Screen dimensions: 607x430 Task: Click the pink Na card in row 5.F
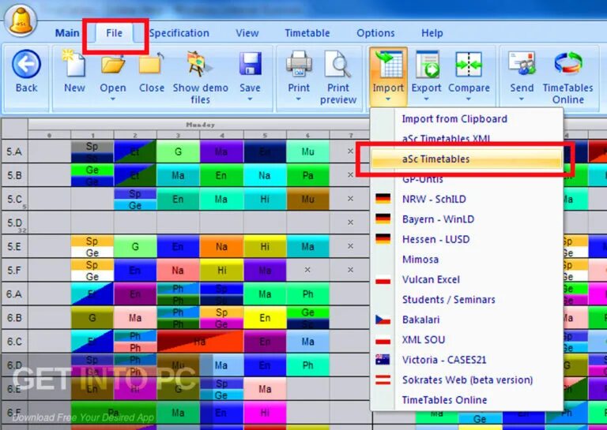click(x=178, y=270)
